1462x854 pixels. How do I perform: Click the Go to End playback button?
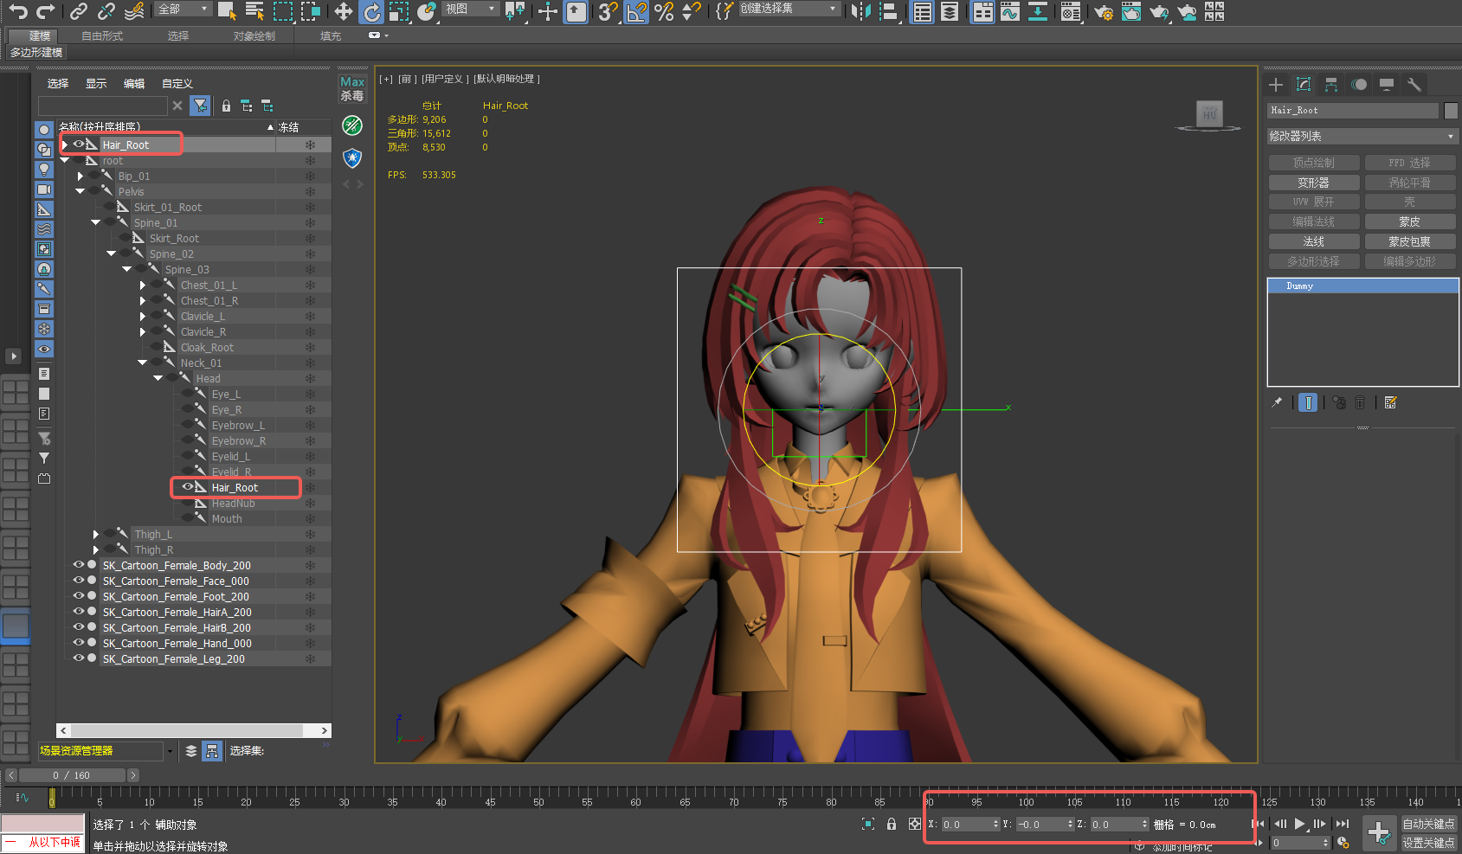1343,824
